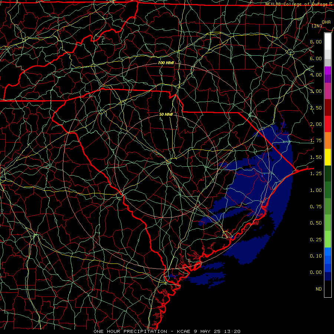Click the OHA product code label
334x334 pixels.
326,22
